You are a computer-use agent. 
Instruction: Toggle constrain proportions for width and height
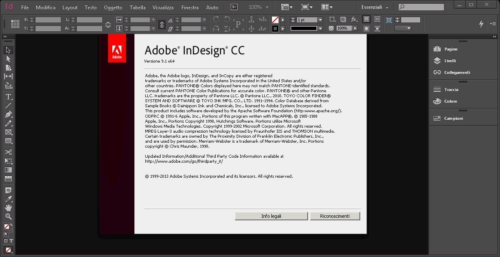[x=108, y=24]
